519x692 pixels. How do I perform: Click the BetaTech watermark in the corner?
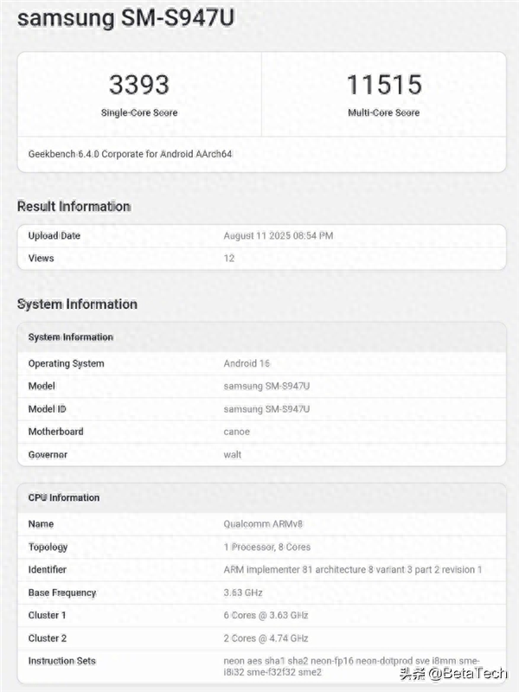pyautogui.click(x=453, y=674)
